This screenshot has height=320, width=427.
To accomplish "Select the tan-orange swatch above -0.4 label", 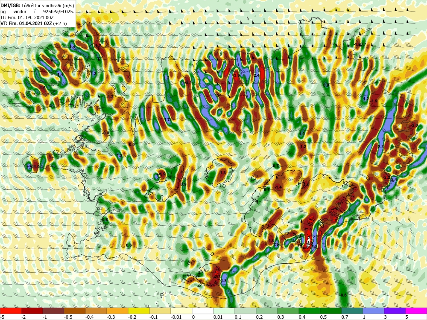I will [x=96, y=311].
